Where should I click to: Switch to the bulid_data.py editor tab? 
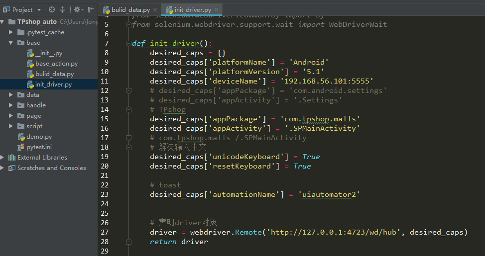tap(130, 10)
